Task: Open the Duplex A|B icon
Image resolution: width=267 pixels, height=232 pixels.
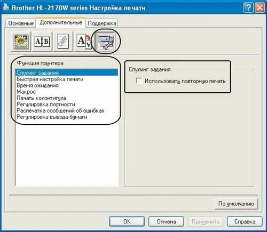Action: (42, 42)
